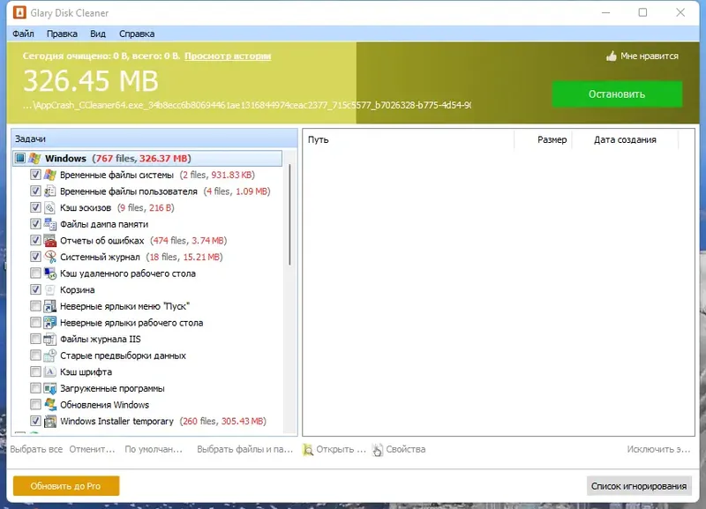Click the Временные файлы системы icon

click(50, 175)
